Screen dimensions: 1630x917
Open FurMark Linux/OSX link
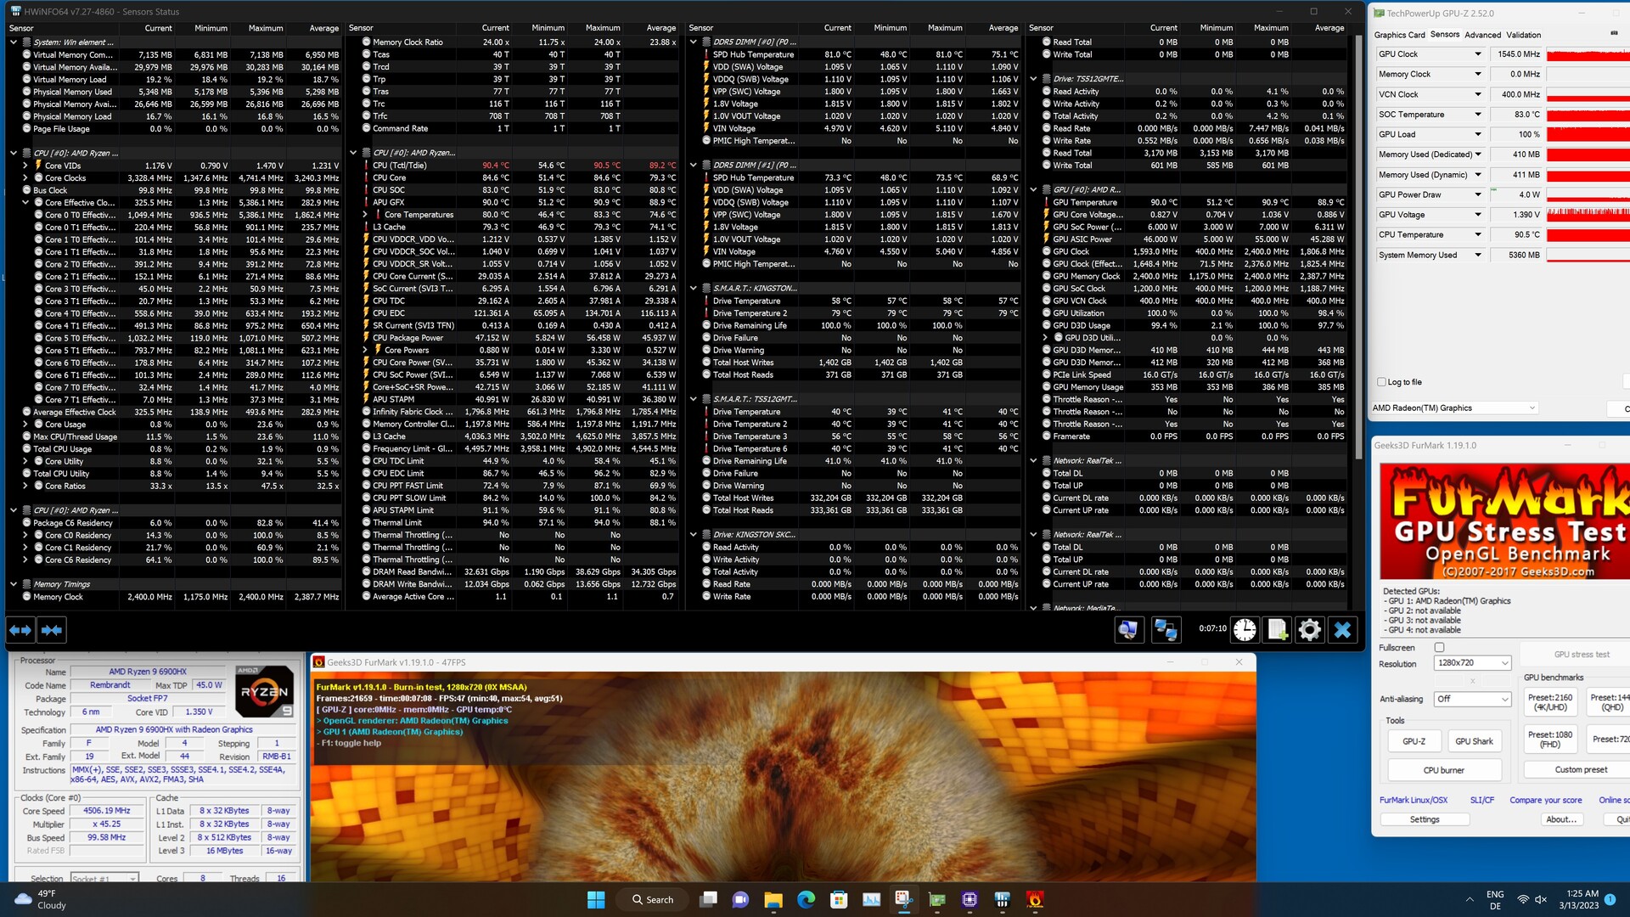(x=1414, y=800)
